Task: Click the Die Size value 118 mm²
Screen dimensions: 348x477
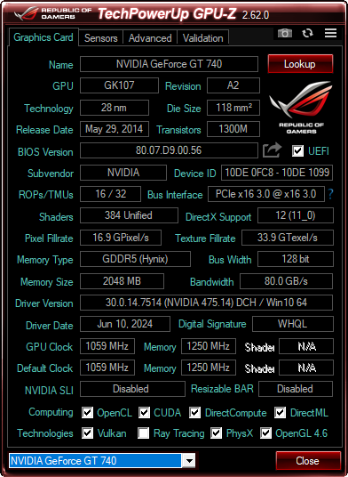Action: 233,108
